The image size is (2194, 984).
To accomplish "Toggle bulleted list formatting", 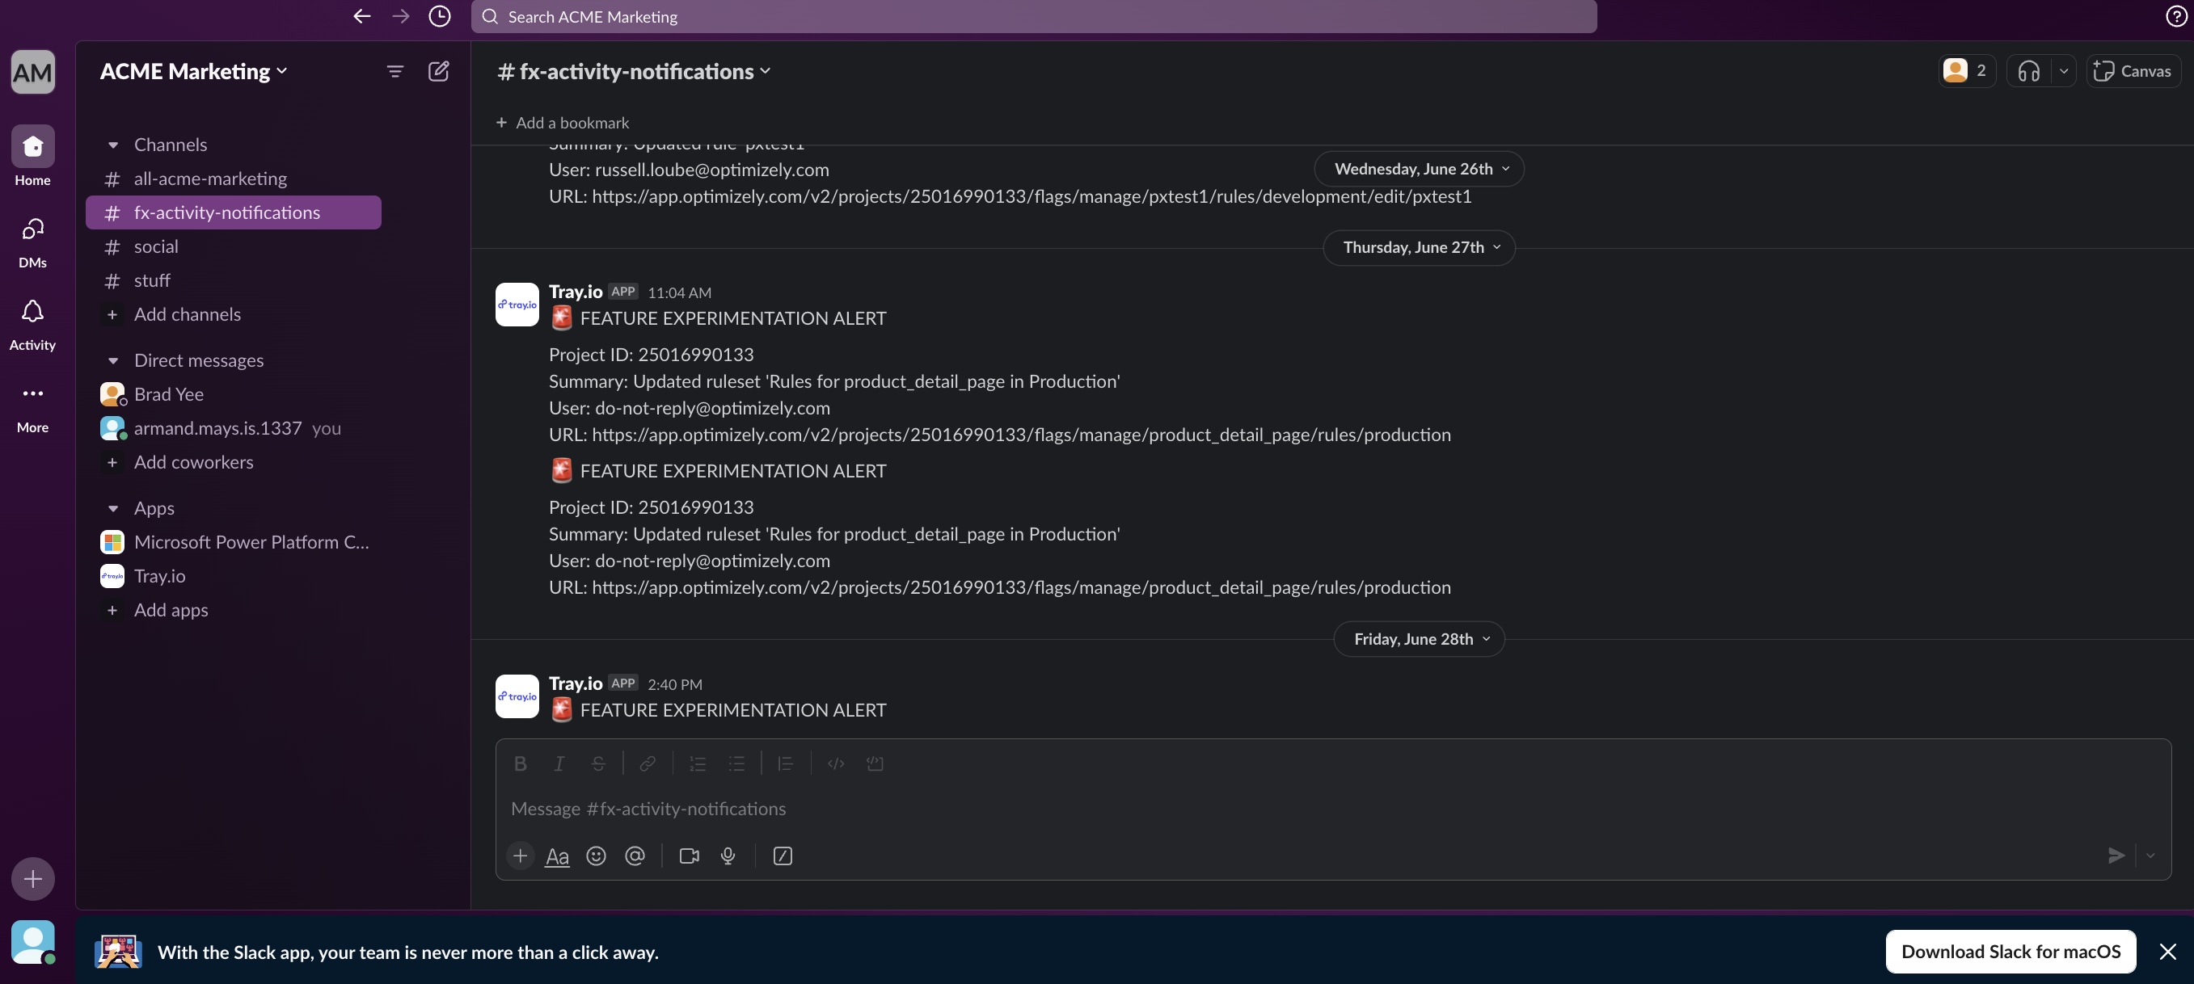I will coord(736,763).
